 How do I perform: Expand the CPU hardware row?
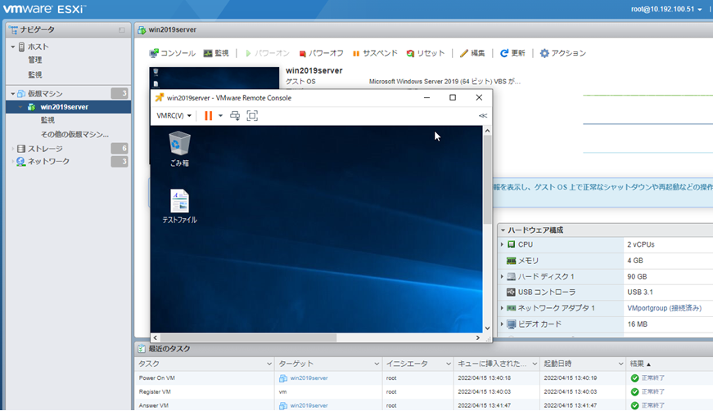(503, 244)
